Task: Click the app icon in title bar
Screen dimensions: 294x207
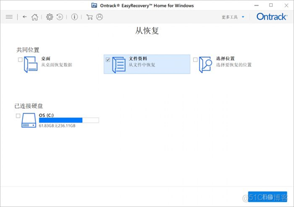Action: [x=94, y=5]
